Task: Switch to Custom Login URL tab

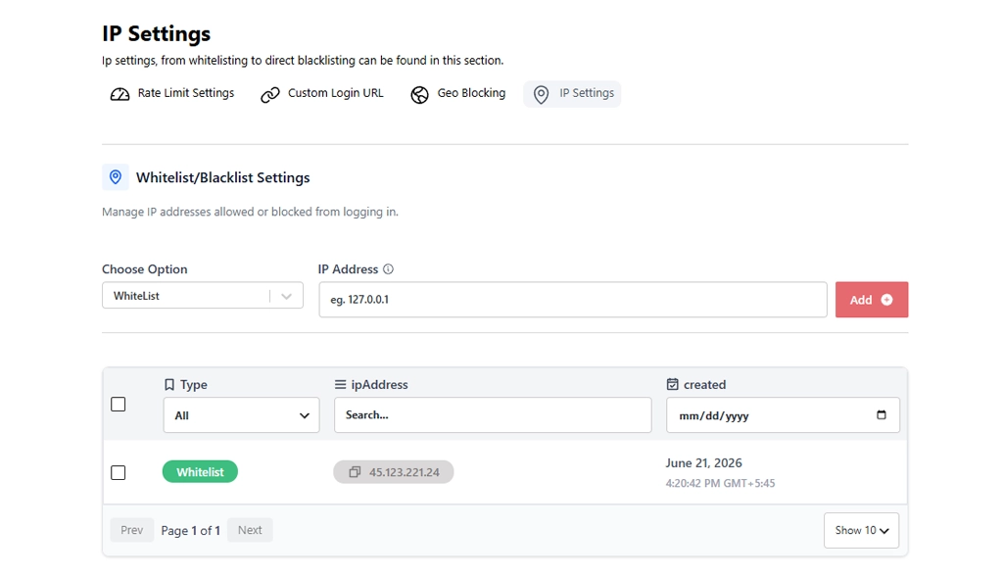Action: pos(322,93)
